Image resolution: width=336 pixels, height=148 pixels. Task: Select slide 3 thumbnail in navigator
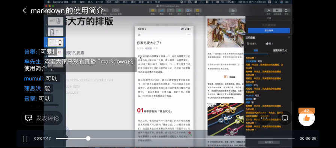[x=55, y=42]
